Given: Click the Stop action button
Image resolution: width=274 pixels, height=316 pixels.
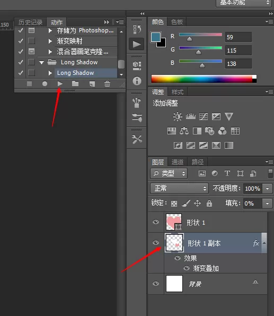Looking at the screenshot, I should (x=29, y=83).
